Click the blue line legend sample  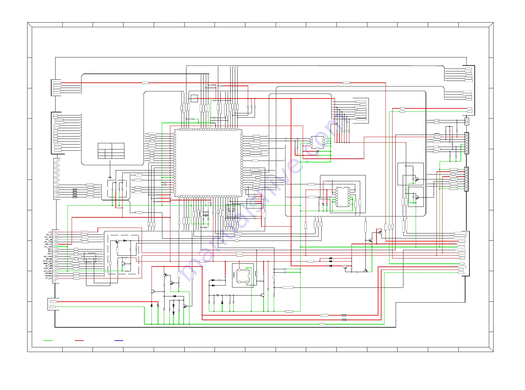[119, 341]
